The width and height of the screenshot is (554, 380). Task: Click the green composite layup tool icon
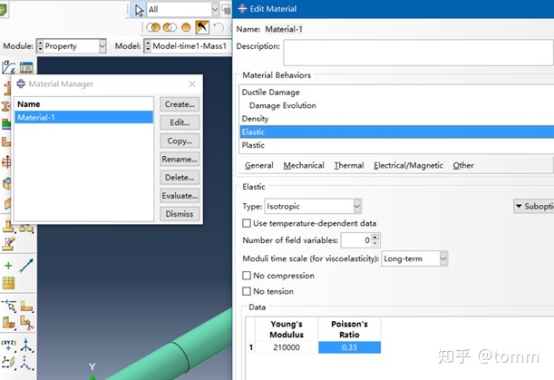click(x=6, y=124)
